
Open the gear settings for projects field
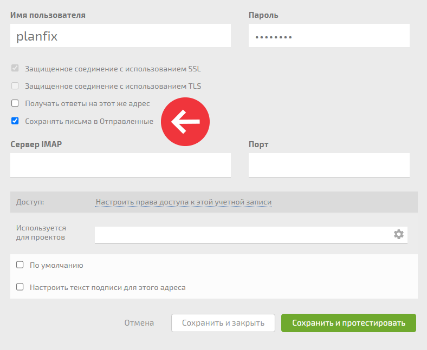point(399,234)
